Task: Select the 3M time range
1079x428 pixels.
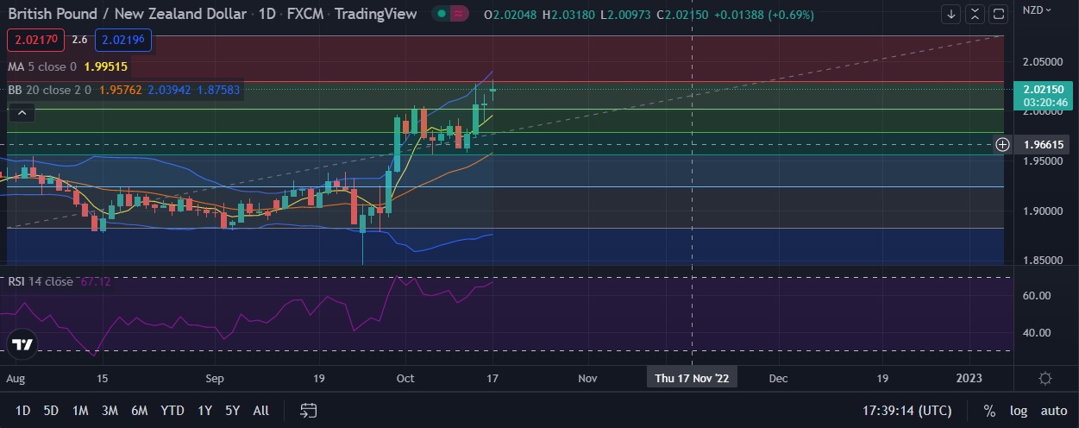Action: point(110,411)
